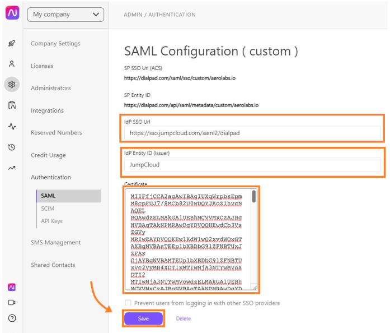Open the help question mark icon
This screenshot has width=390, height=333.
pyautogui.click(x=12, y=318)
